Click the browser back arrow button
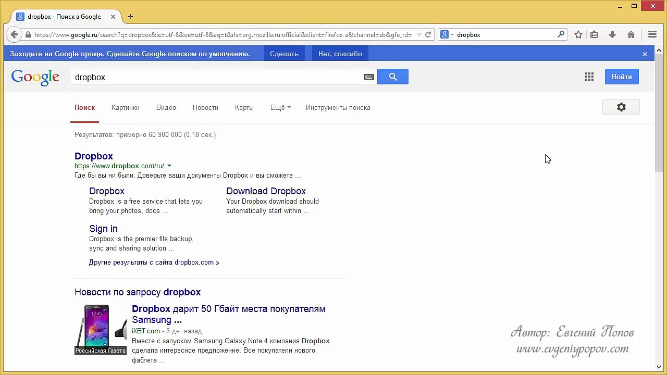667x375 pixels. coord(14,35)
